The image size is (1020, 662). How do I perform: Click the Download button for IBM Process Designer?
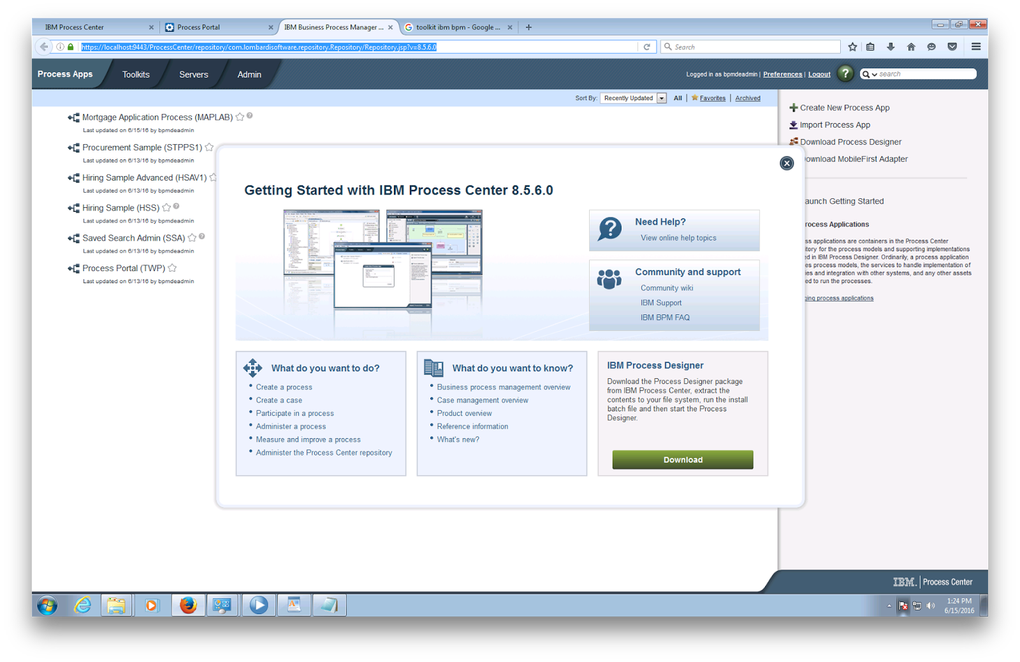pyautogui.click(x=682, y=459)
